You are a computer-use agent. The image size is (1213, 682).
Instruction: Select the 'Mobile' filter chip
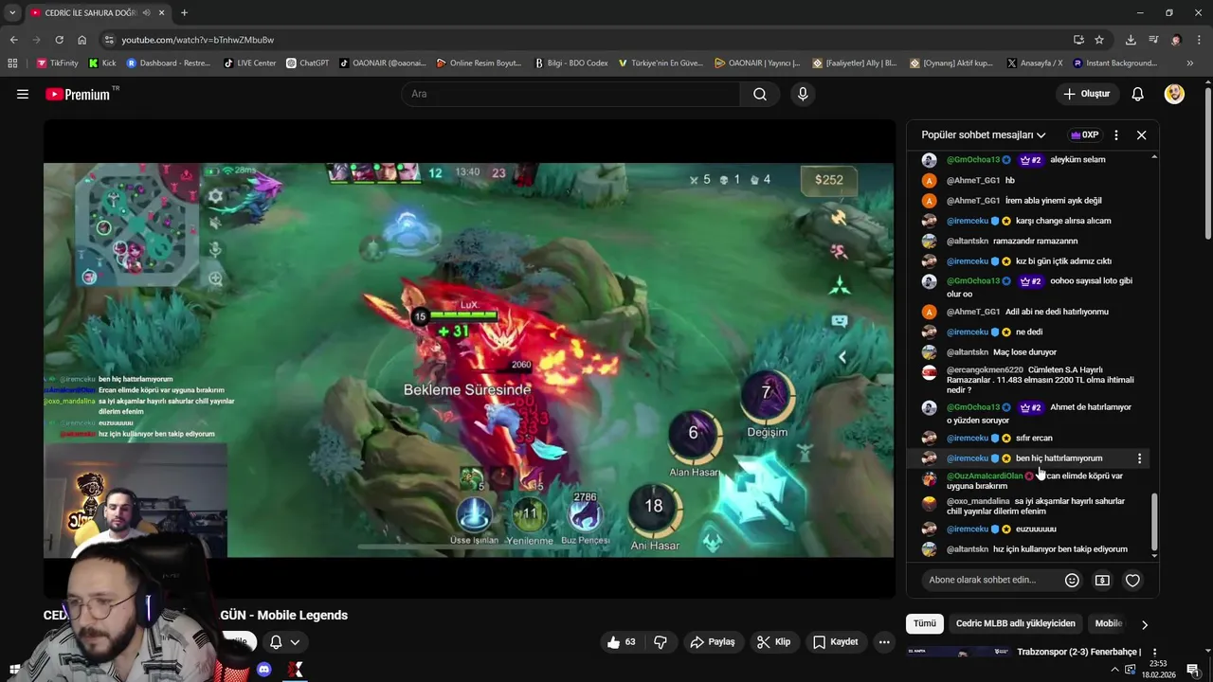tap(1109, 623)
